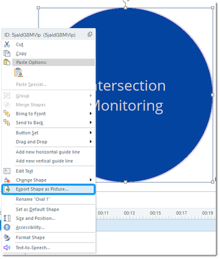
Task: Choose Change Shape menu entry
Action: (48, 180)
